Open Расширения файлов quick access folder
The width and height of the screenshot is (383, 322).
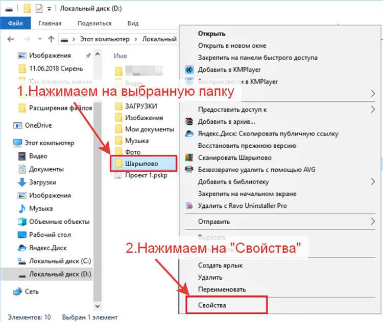(x=56, y=108)
